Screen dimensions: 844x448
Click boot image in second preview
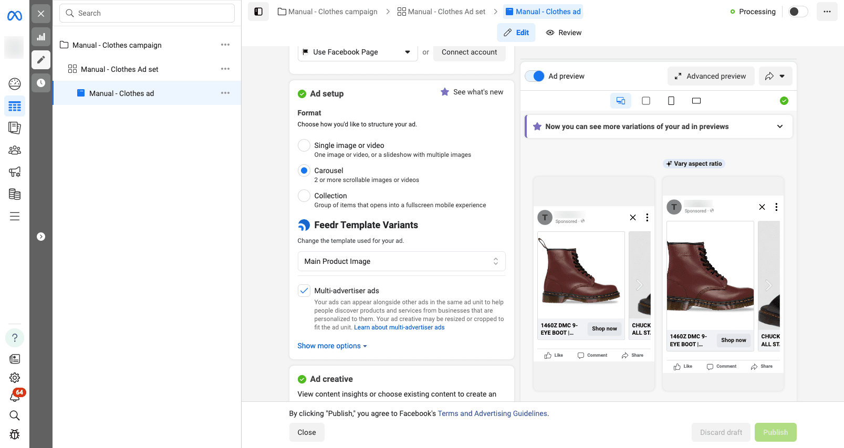710,275
